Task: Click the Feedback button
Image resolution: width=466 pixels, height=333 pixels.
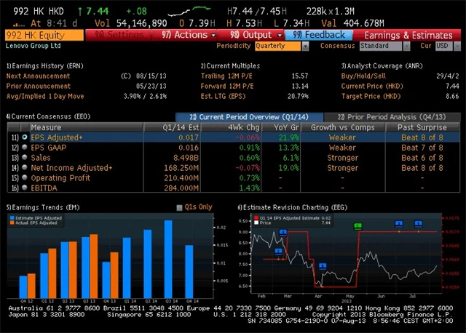Action: click(x=320, y=34)
